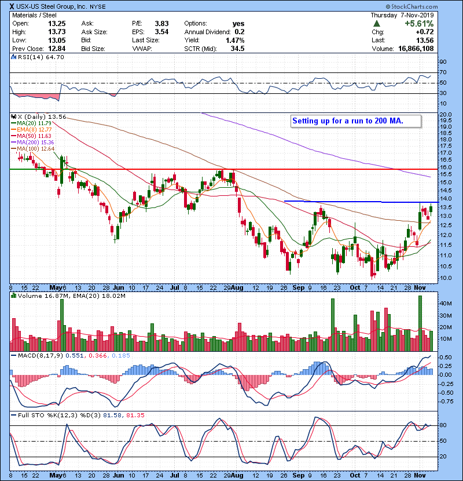
Task: Click the Options value 'yes'
Action: [x=238, y=24]
